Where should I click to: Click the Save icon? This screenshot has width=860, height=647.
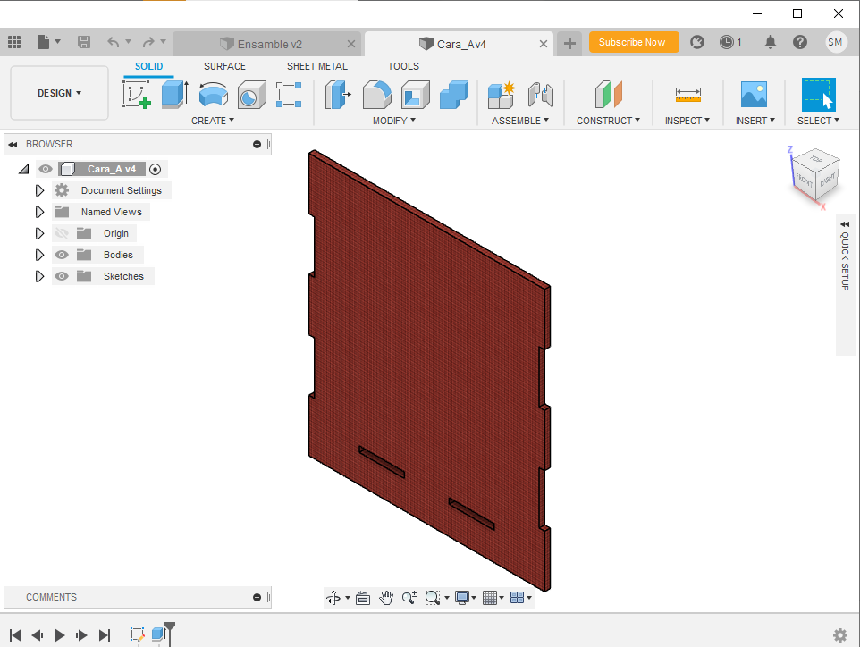(x=84, y=42)
